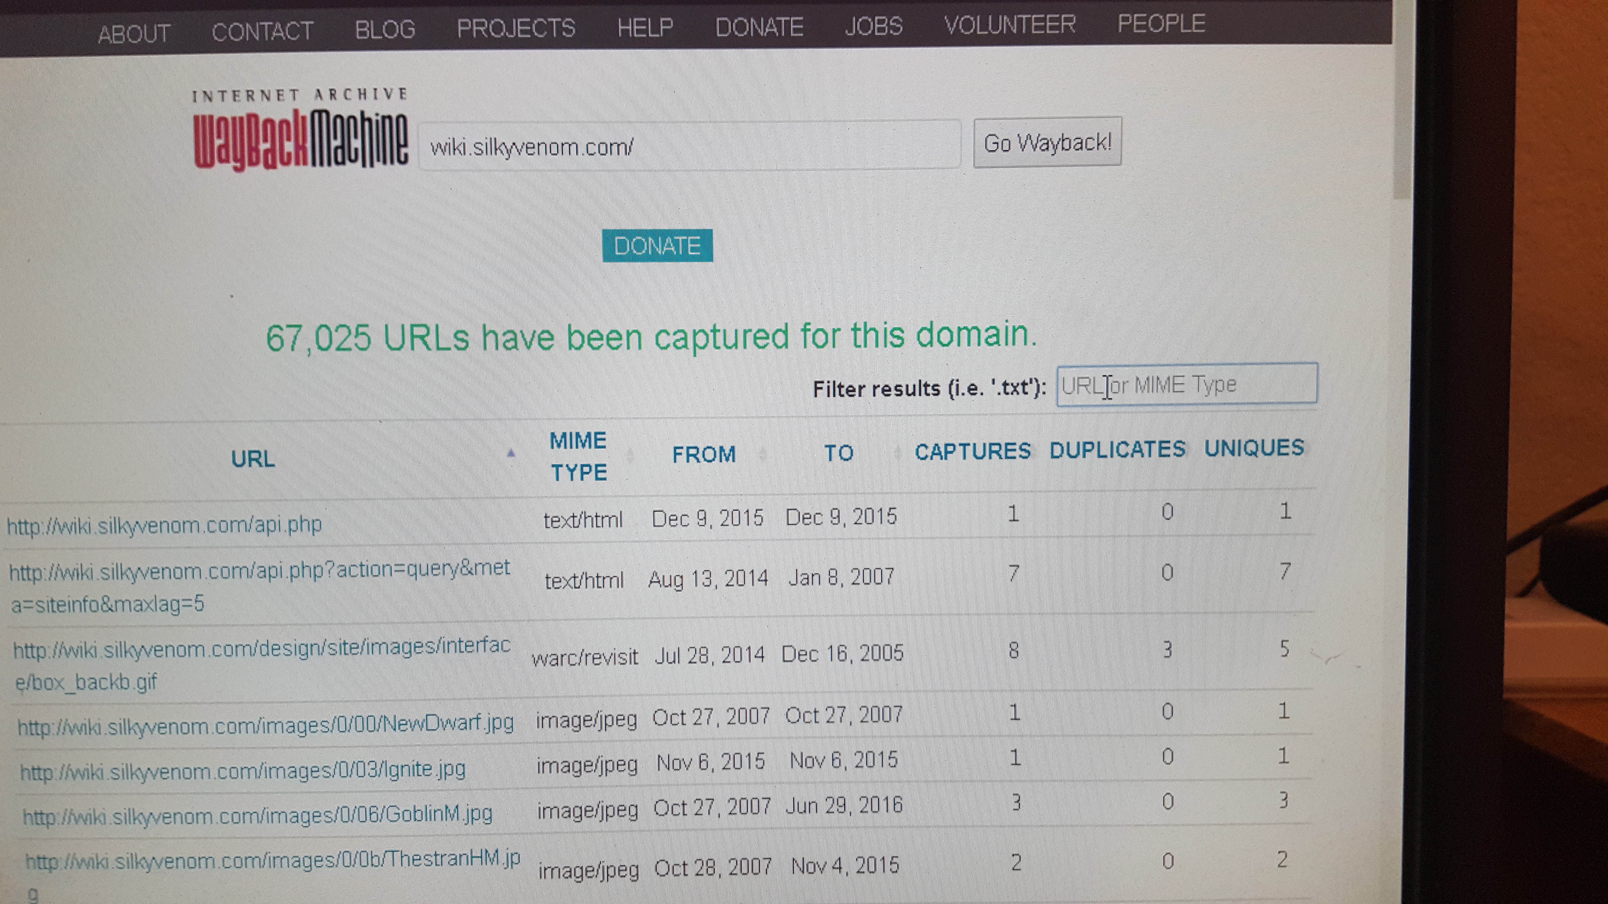
Task: Sort results by TO date column
Action: tap(838, 453)
